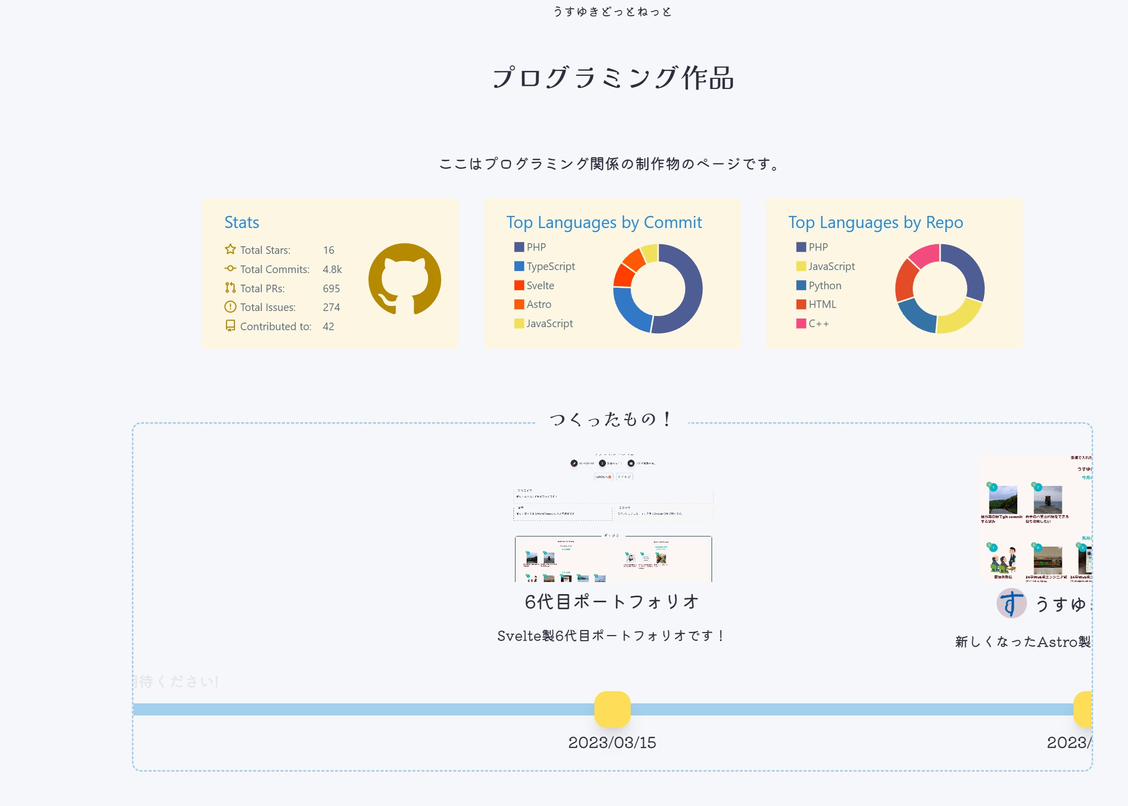Expand the Astro legend entry details
The width and height of the screenshot is (1128, 806).
tap(538, 304)
